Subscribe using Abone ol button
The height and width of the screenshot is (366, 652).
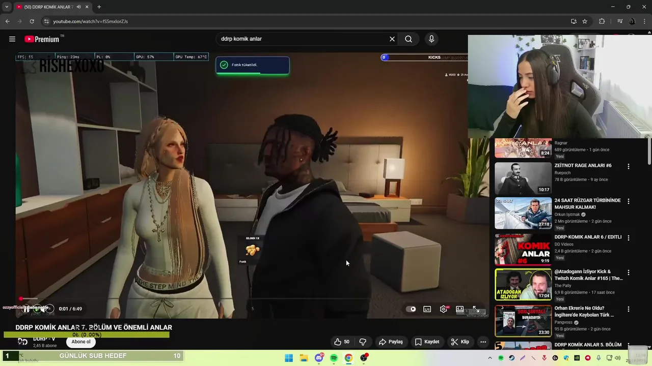[x=81, y=342]
